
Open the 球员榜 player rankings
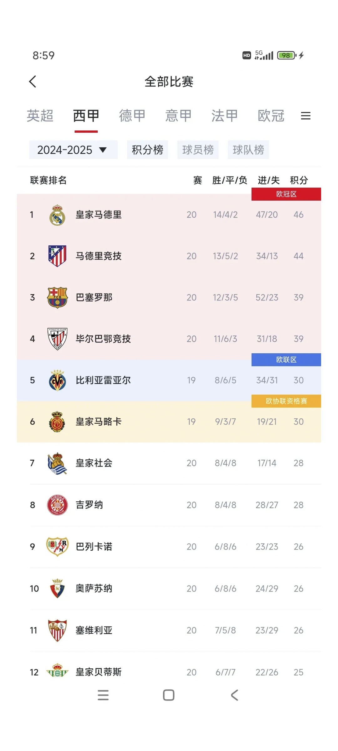point(198,150)
